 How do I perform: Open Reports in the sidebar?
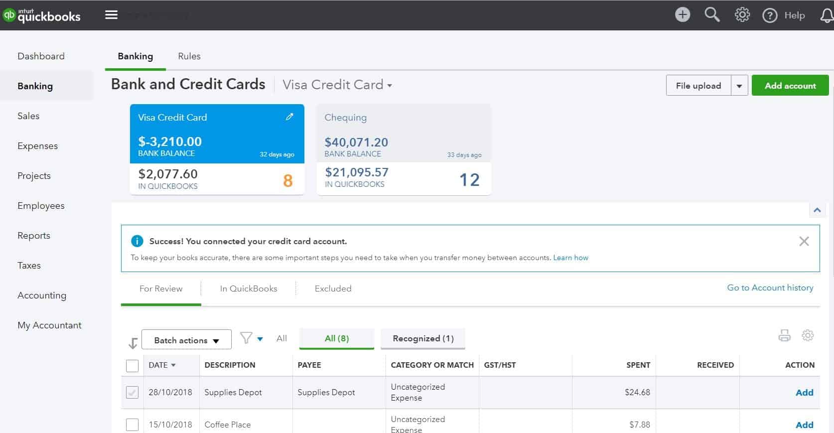point(34,236)
